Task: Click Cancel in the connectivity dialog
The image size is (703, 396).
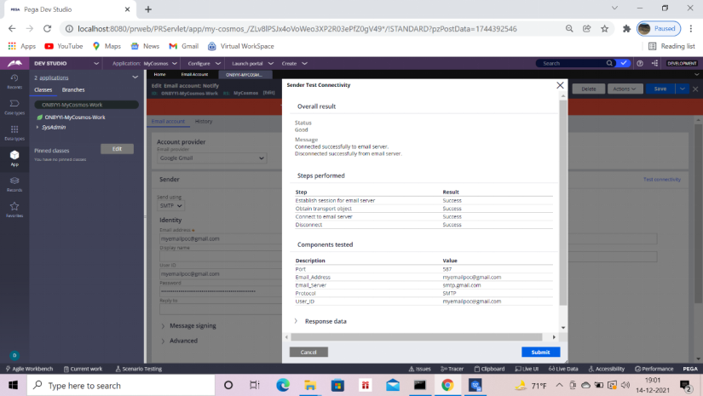Action: pyautogui.click(x=308, y=352)
